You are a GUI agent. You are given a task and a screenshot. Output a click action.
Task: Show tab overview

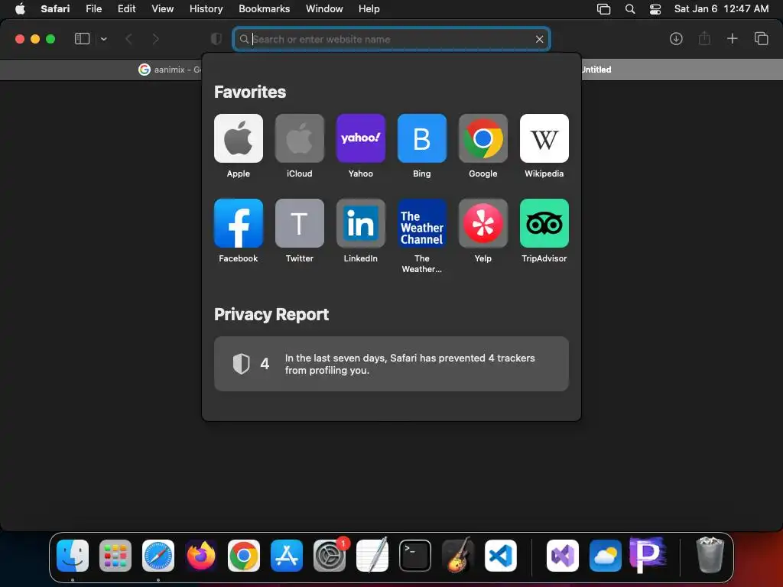coord(761,38)
